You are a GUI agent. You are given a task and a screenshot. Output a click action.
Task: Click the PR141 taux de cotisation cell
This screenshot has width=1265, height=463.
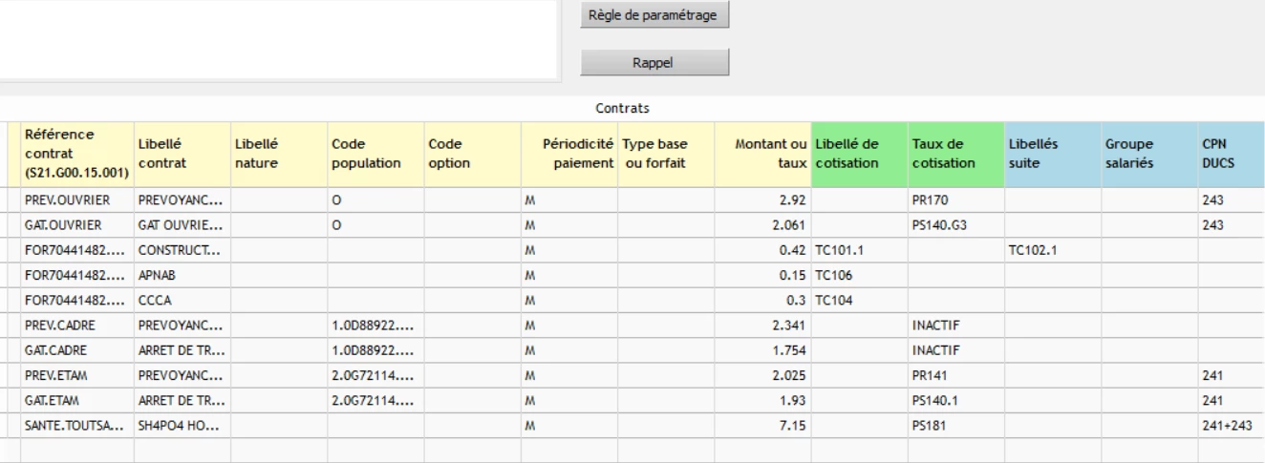click(x=956, y=375)
